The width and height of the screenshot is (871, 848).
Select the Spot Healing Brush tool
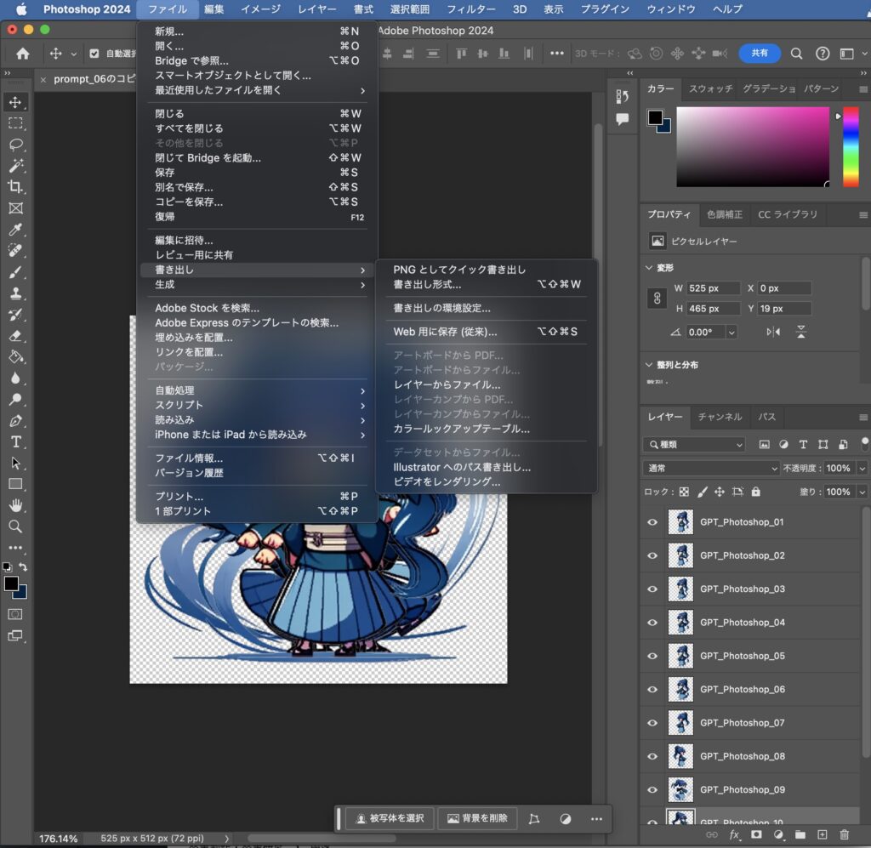(x=15, y=250)
